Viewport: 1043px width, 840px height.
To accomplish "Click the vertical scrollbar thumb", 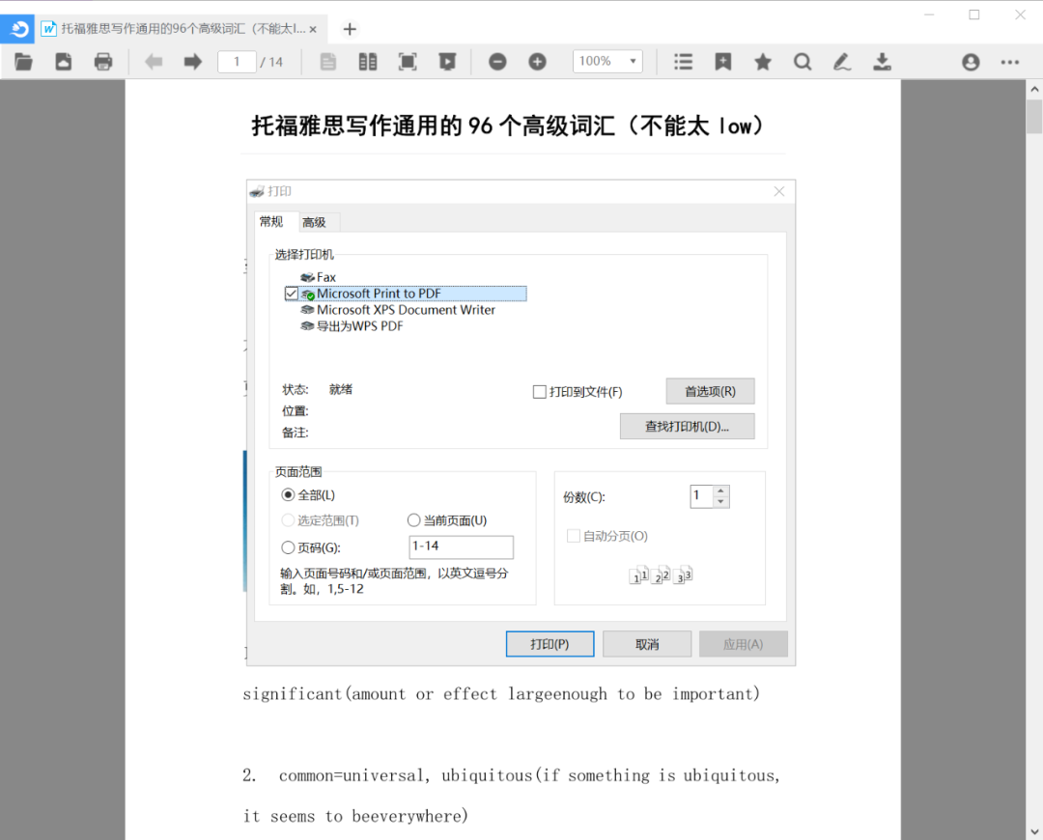I will tap(1034, 117).
